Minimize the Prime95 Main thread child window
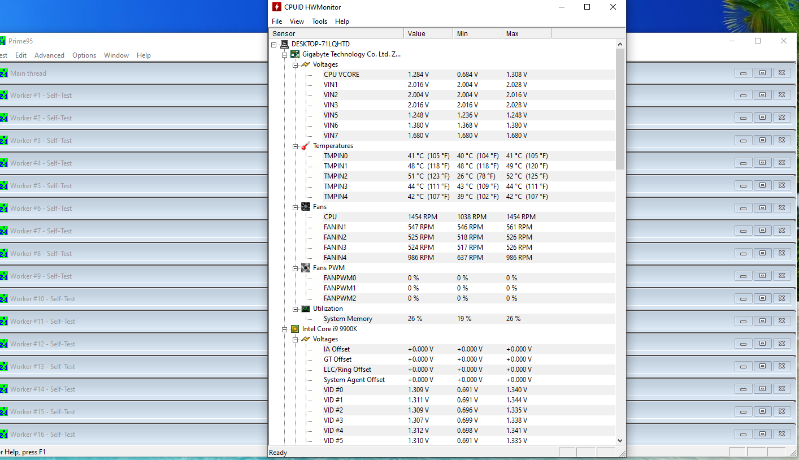Screen dimensions: 799x460 tap(743, 73)
